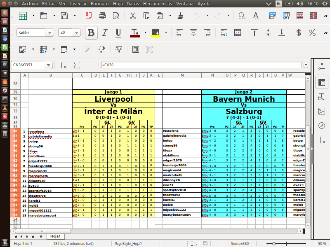
Task: Toggle Bold formatting
Action: click(91, 33)
